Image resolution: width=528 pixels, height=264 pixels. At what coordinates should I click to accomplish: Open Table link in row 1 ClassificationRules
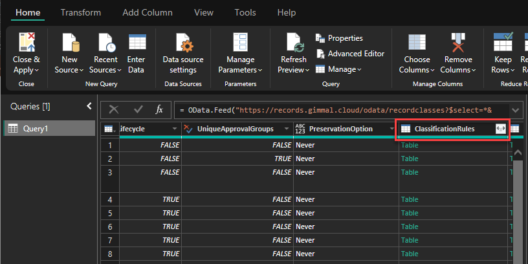[410, 145]
